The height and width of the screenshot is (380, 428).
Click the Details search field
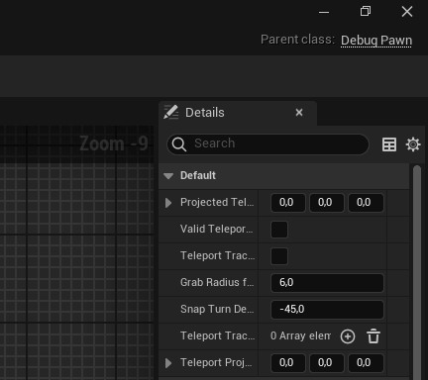click(x=267, y=144)
